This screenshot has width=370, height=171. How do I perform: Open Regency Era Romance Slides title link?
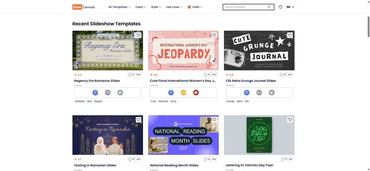pyautogui.click(x=97, y=81)
